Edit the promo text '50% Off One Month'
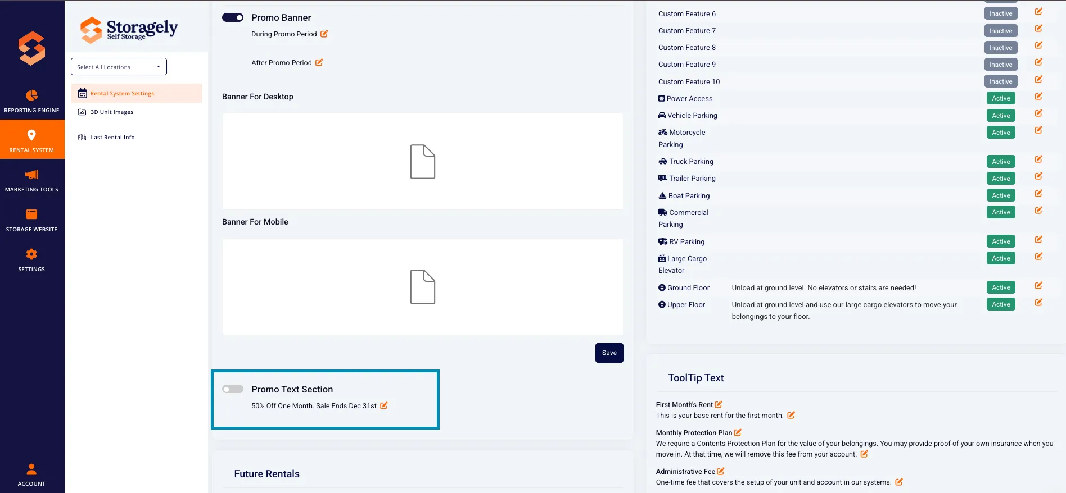Image resolution: width=1066 pixels, height=493 pixels. tap(384, 405)
